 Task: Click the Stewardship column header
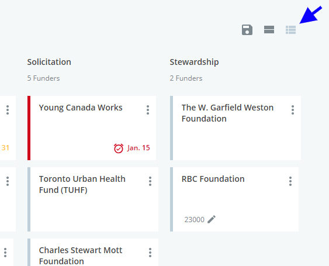pyautogui.click(x=194, y=62)
